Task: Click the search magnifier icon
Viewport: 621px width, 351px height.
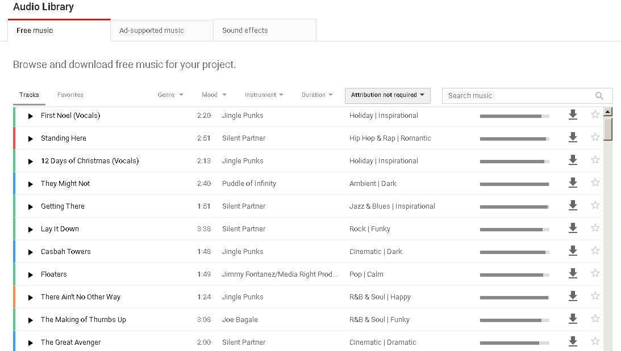Action: (x=599, y=95)
